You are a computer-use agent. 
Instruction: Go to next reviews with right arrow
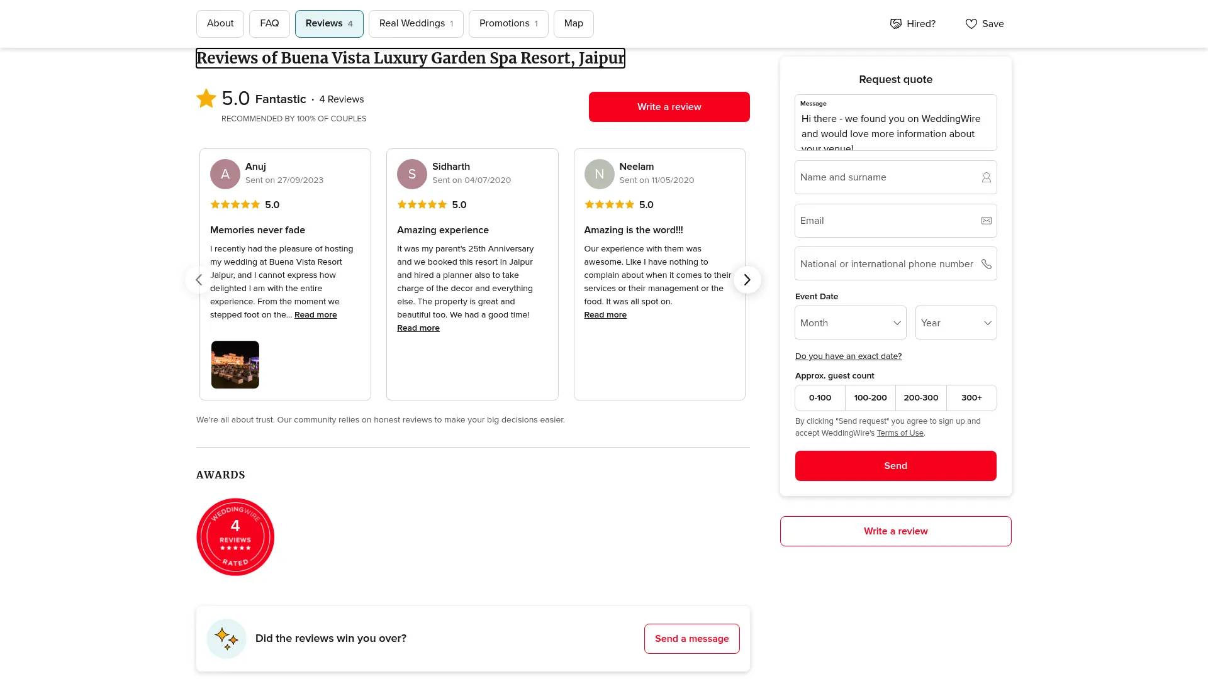coord(747,280)
